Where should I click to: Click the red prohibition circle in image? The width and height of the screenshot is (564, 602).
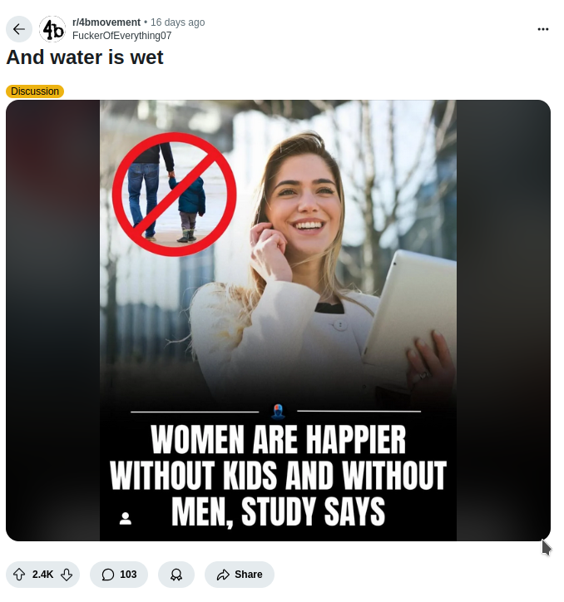coord(175,196)
